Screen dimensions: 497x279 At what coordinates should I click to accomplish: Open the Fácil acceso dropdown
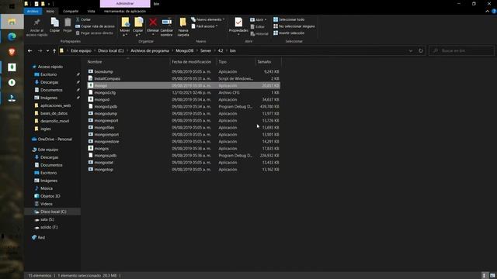point(205,26)
